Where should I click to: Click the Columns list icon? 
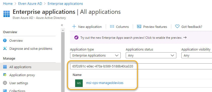point(112,26)
